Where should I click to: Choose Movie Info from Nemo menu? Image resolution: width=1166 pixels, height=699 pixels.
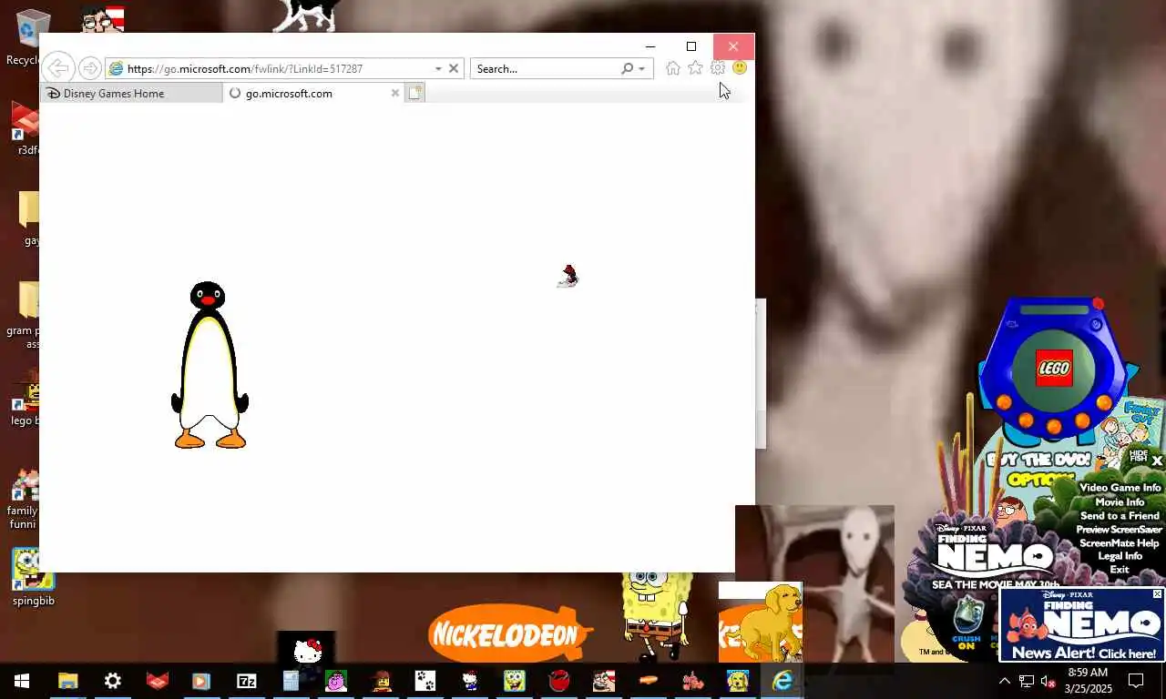pyautogui.click(x=1120, y=501)
